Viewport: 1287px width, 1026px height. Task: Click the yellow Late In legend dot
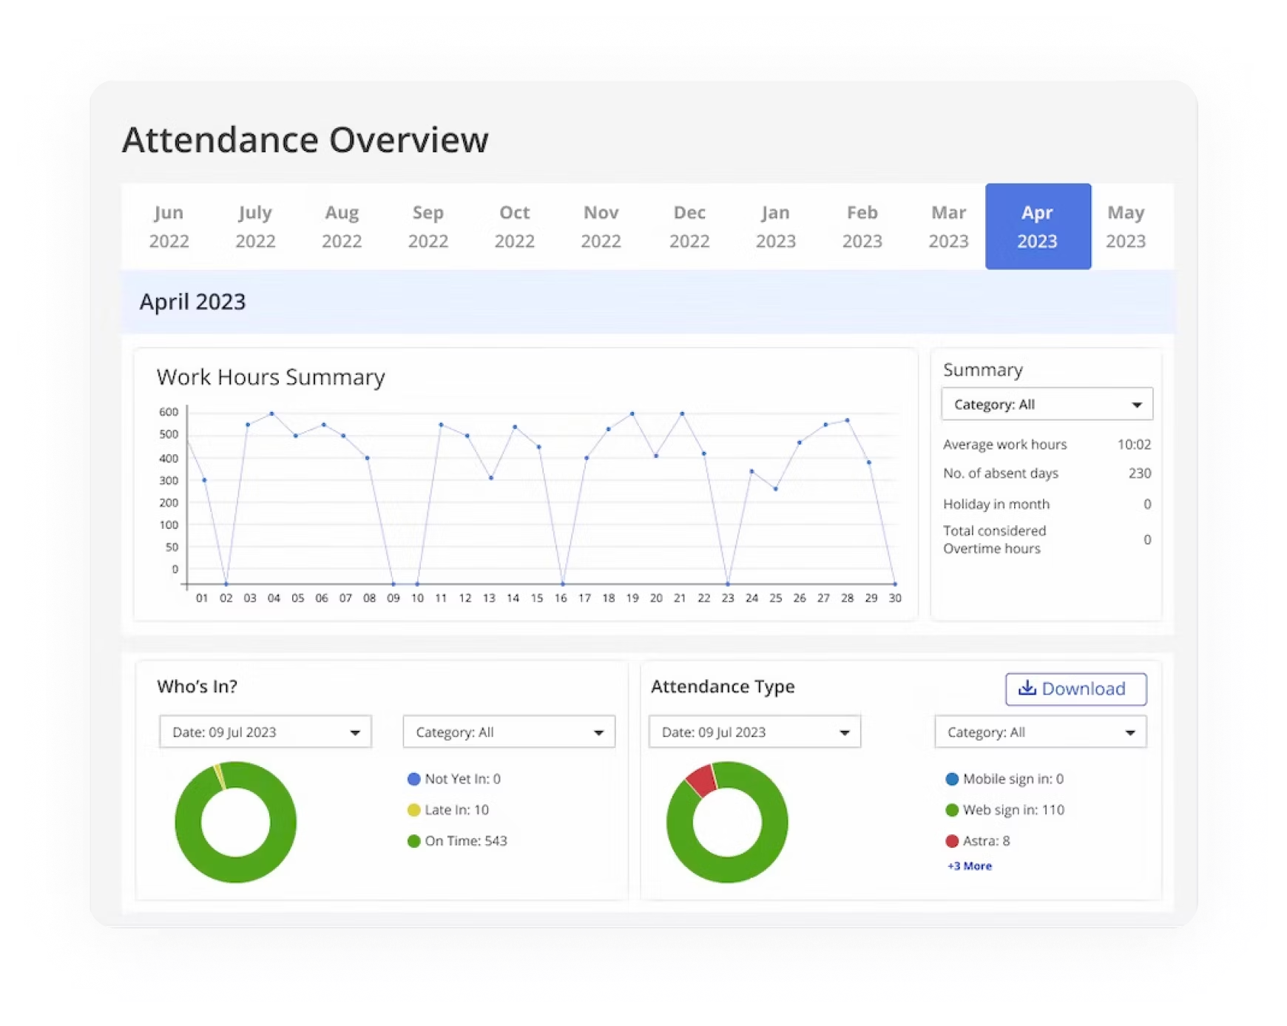[x=414, y=810]
